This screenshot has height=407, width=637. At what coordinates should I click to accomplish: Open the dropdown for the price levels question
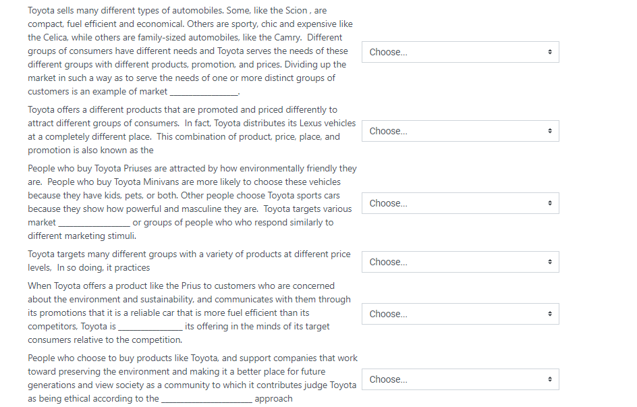(x=460, y=262)
